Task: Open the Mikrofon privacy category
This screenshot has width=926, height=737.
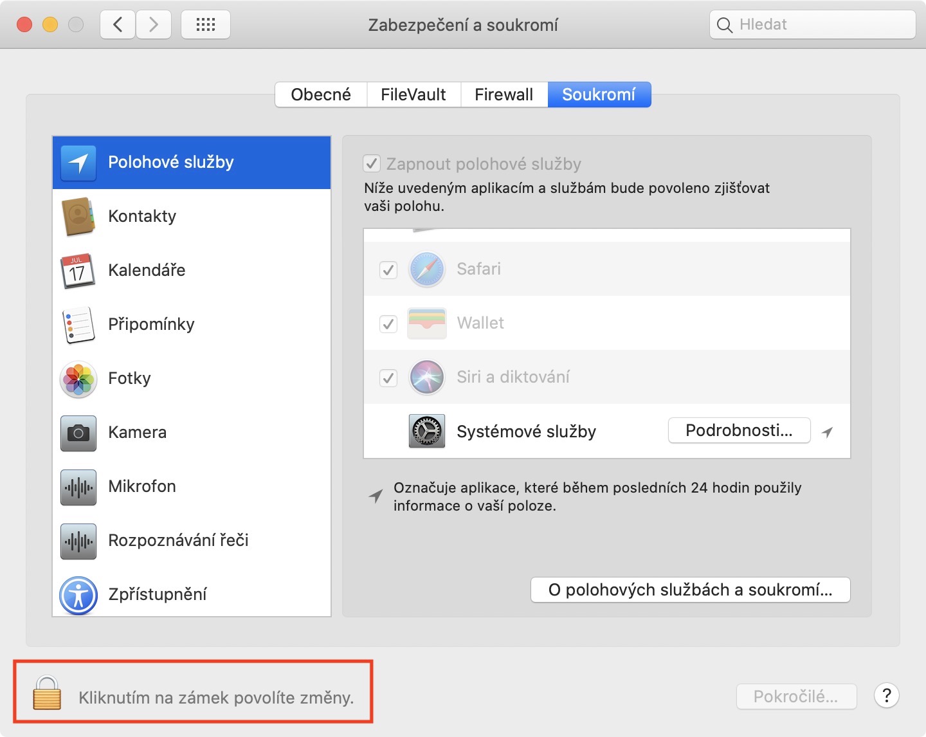Action: click(191, 487)
